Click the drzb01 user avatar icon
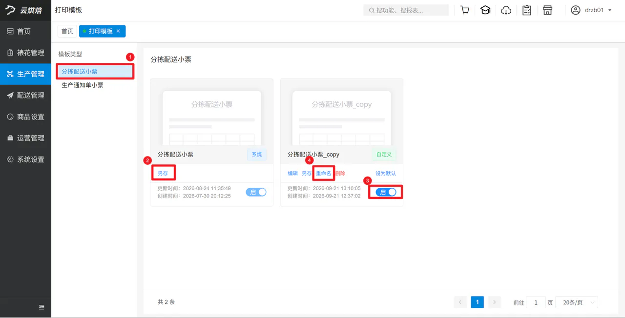The height and width of the screenshot is (318, 625). (x=576, y=10)
